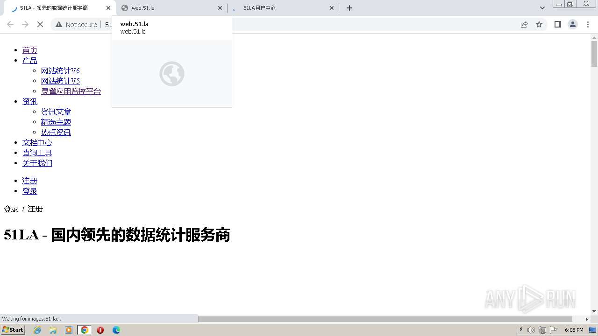Click 注册 link in list
This screenshot has width=598, height=336.
click(x=30, y=181)
